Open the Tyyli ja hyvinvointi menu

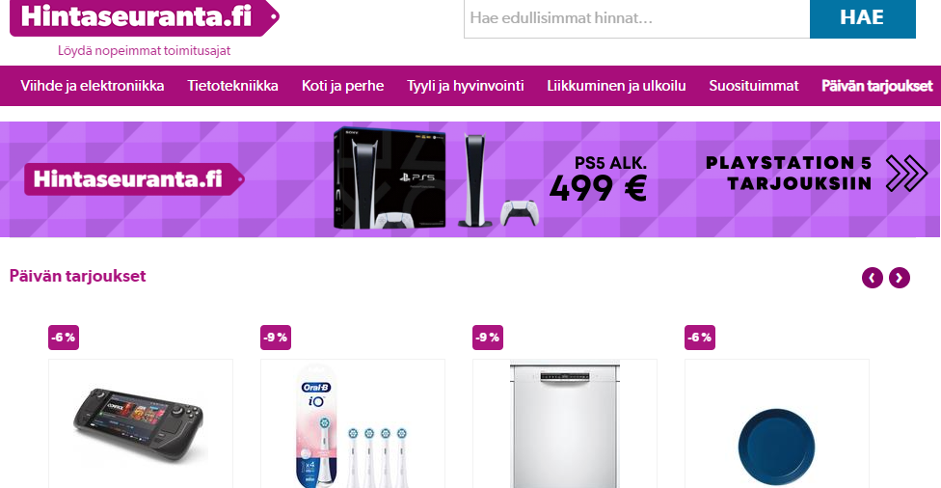coord(465,86)
